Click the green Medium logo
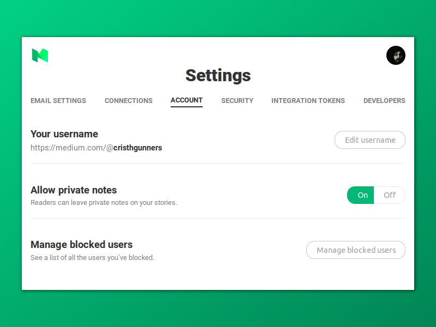 point(40,55)
